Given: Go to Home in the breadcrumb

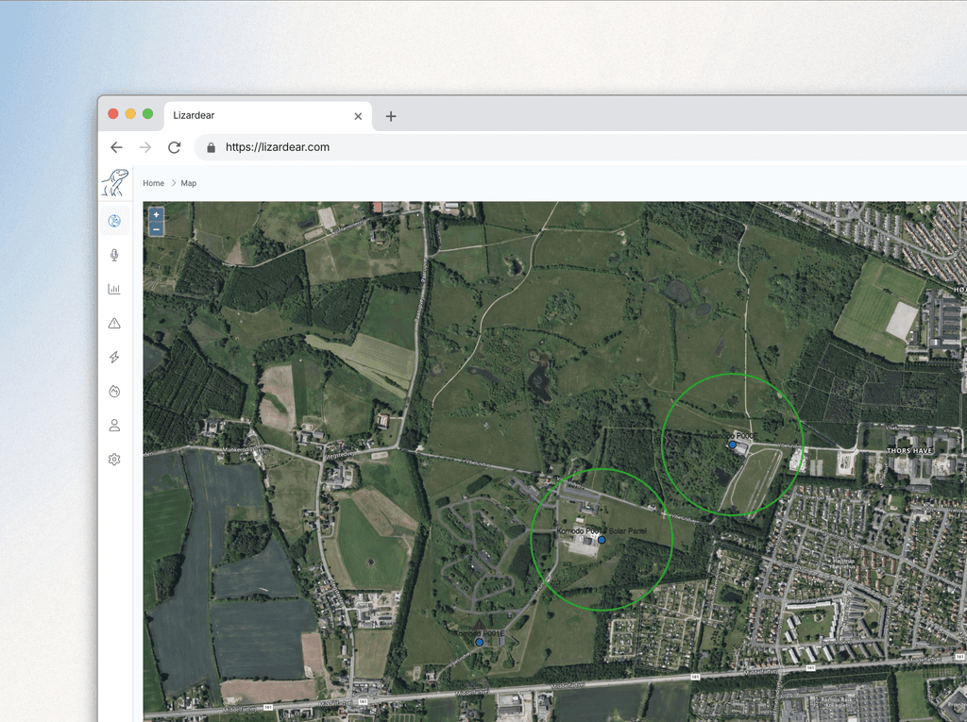Looking at the screenshot, I should (x=153, y=183).
